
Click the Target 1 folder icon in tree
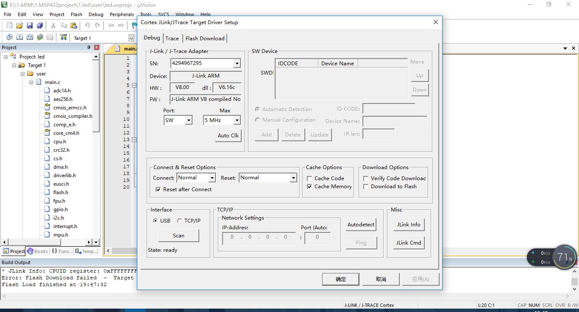pyautogui.click(x=22, y=65)
